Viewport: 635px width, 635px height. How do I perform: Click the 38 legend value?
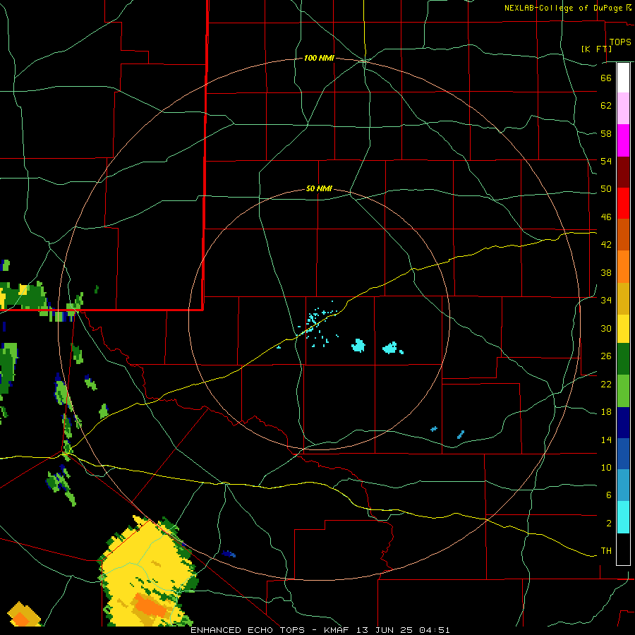606,272
